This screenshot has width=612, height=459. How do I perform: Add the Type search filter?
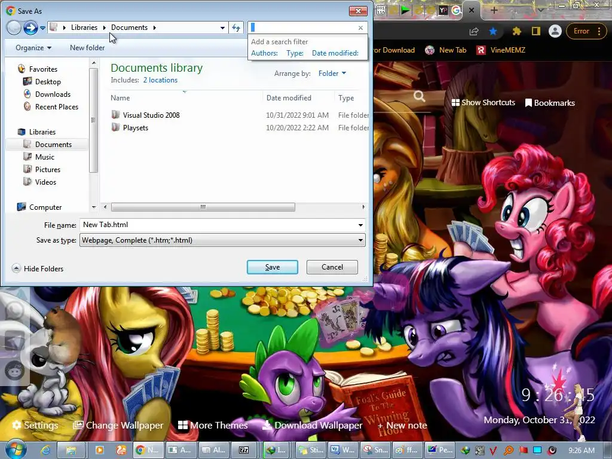tap(295, 53)
